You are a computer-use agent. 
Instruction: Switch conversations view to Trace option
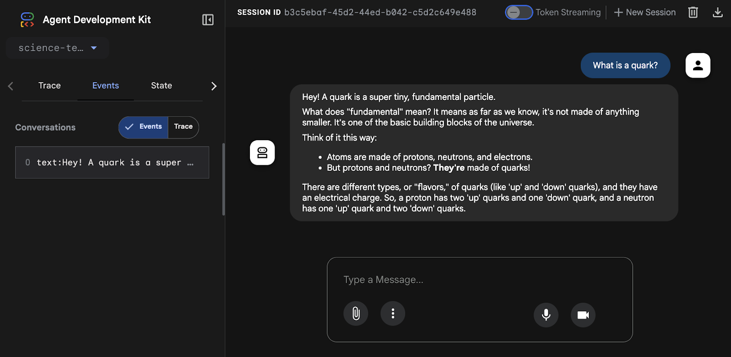(x=183, y=127)
